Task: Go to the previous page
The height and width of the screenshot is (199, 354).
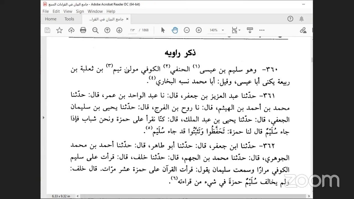Action: pyautogui.click(x=107, y=30)
